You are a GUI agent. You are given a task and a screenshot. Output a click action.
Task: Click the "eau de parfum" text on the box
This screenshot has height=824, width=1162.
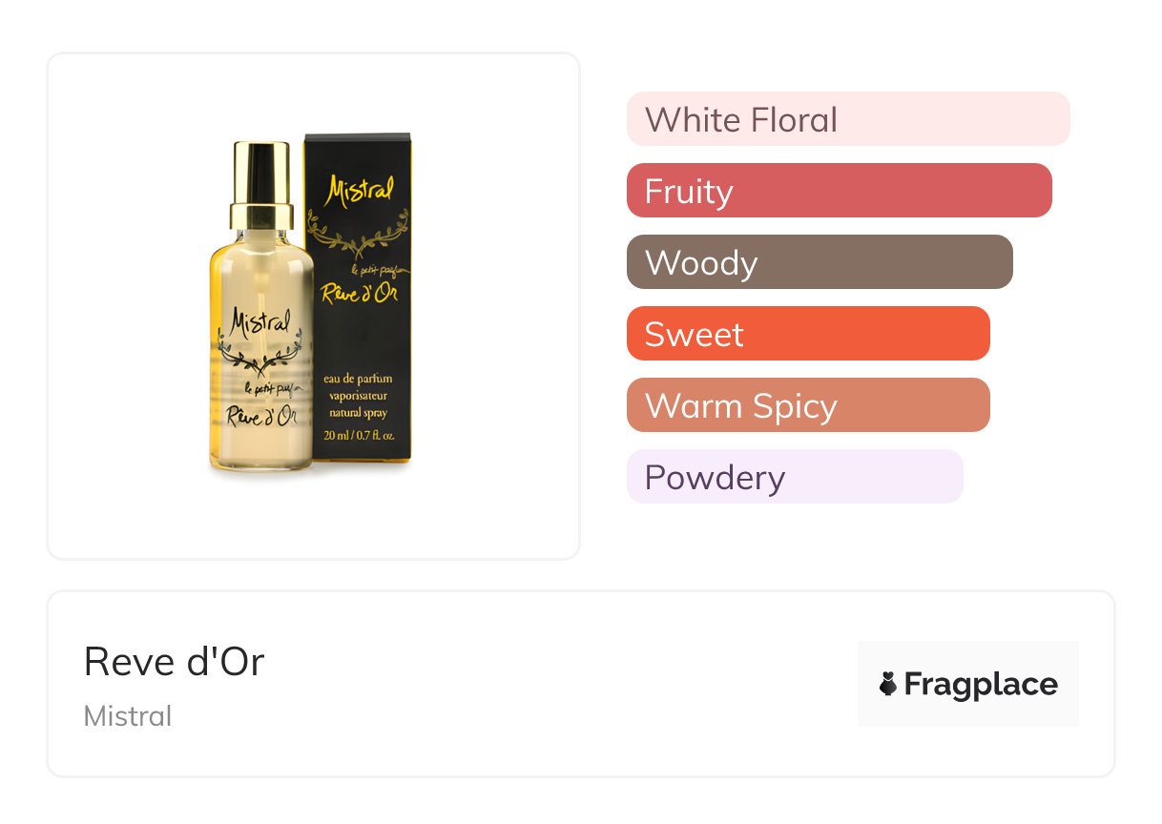[x=358, y=379]
